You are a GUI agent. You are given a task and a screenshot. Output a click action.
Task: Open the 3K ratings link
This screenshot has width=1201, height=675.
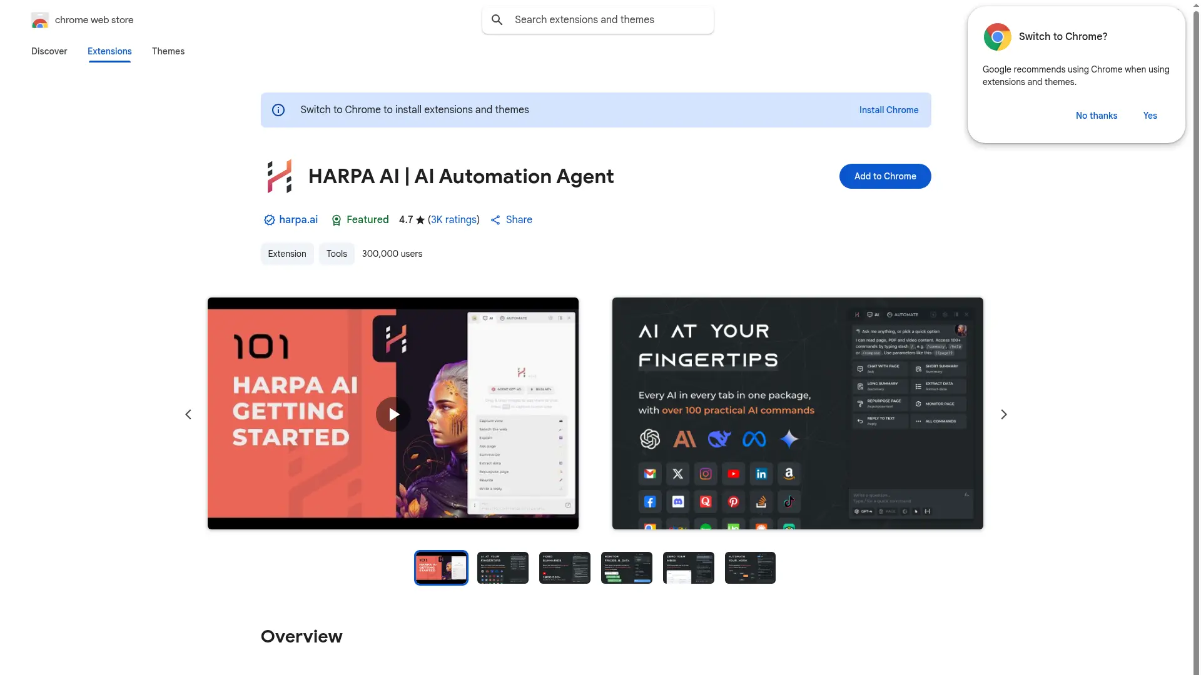[x=454, y=220]
